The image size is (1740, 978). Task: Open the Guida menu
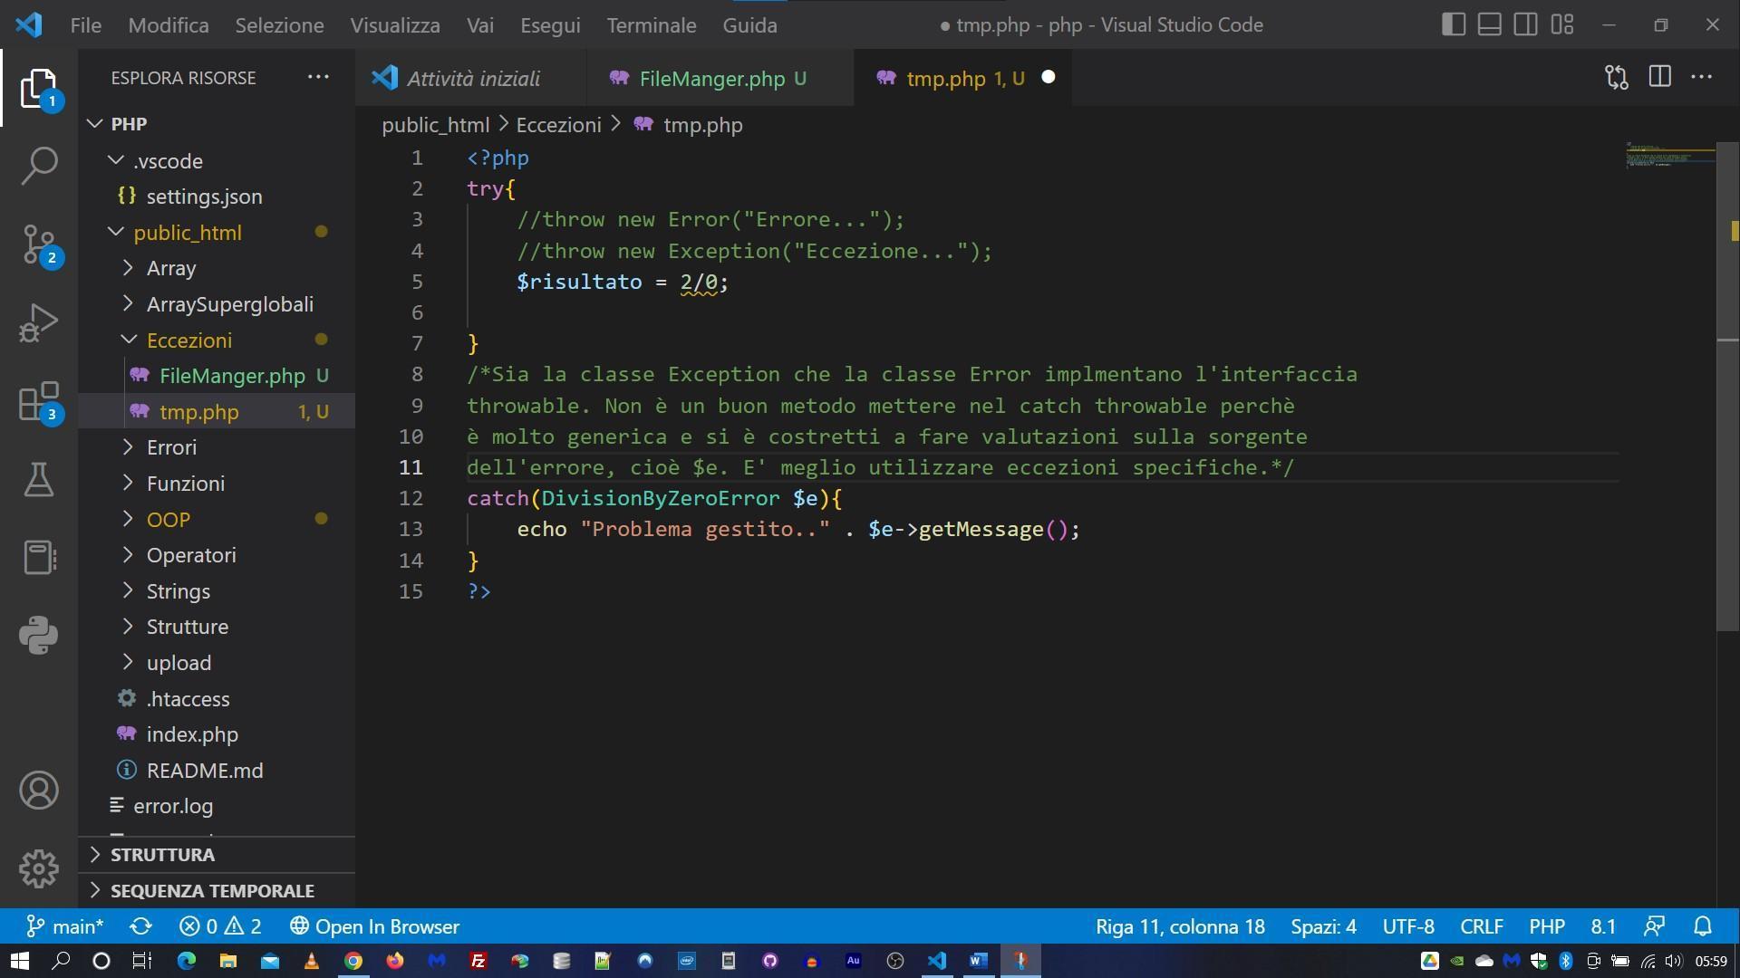[749, 24]
